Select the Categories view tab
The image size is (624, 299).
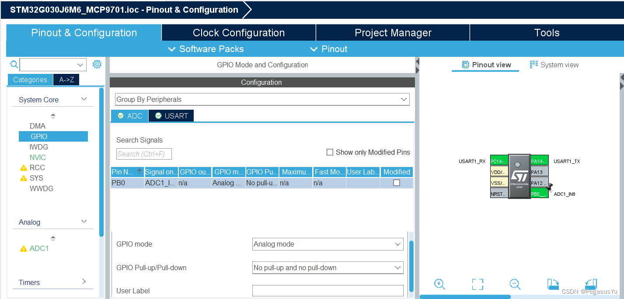coord(30,80)
